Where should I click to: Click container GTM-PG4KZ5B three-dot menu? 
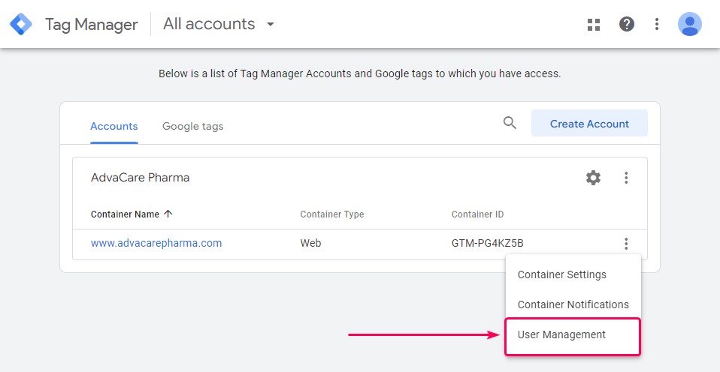[626, 243]
